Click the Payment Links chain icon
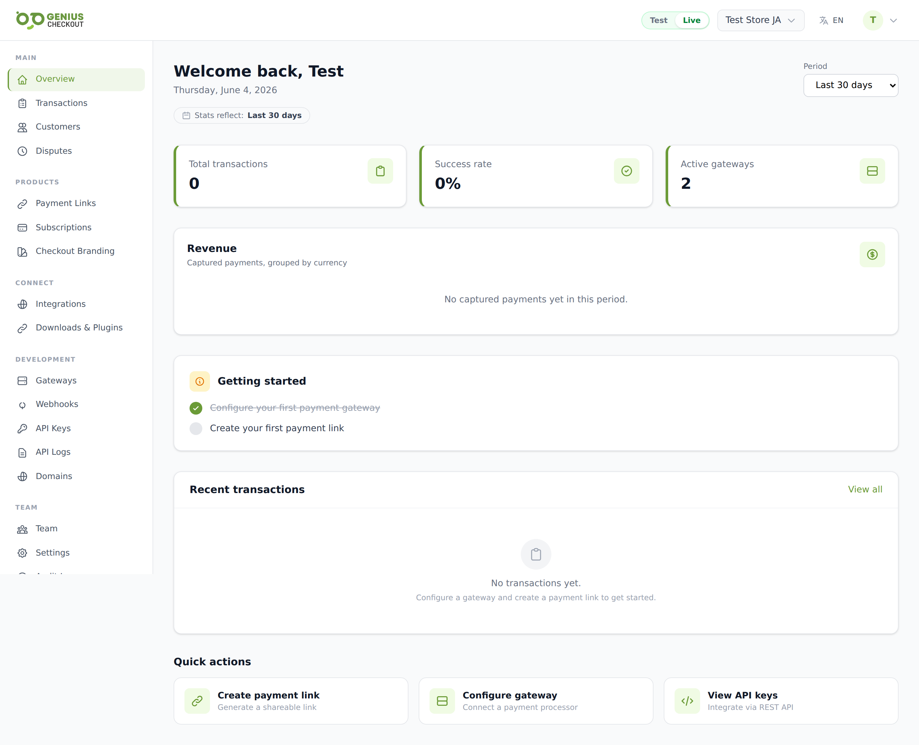 coord(22,204)
